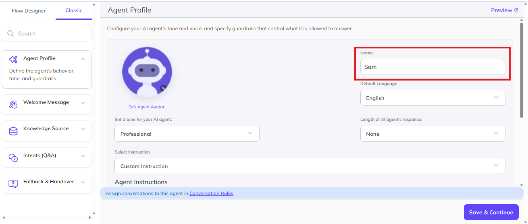Click the sidebar scroll-up arrow
The height and width of the screenshot is (224, 528).
pos(94,4)
